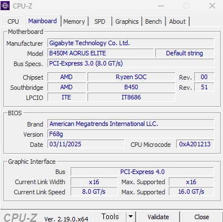The image size is (223, 222).
Task: Click the Default string field
Action: click(185, 53)
